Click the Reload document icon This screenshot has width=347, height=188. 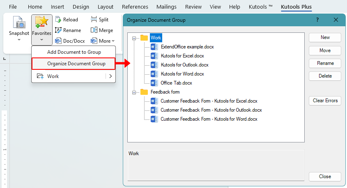[58, 19]
